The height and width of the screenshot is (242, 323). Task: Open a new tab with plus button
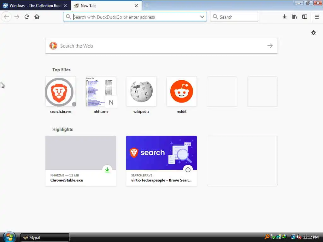coord(147,5)
